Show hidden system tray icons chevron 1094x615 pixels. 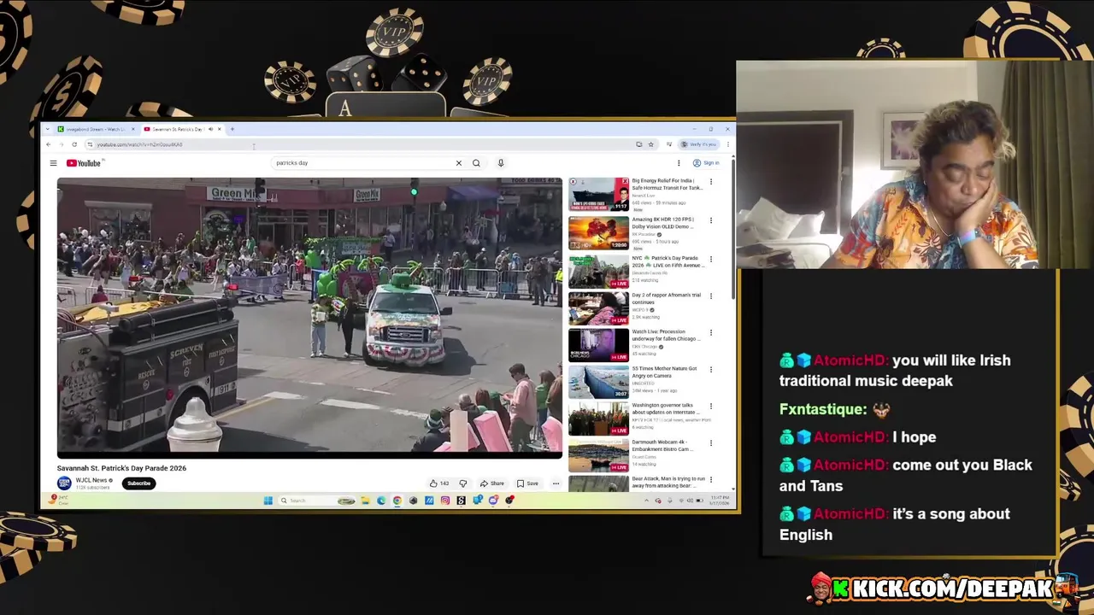click(x=646, y=501)
